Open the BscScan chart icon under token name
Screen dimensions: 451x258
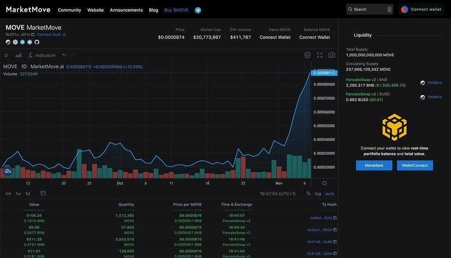(x=8, y=42)
